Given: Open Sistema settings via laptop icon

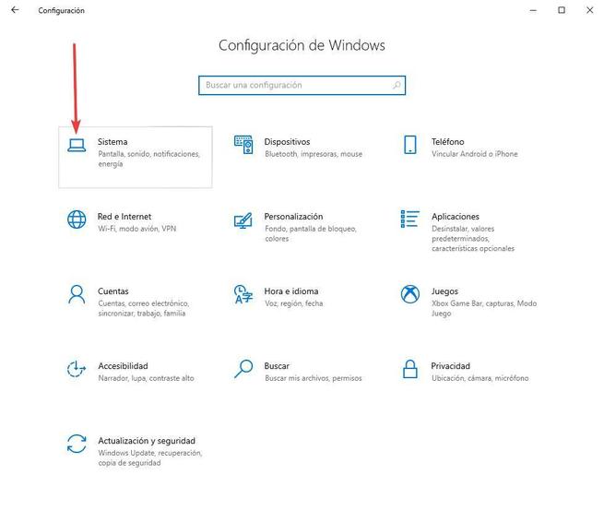Looking at the screenshot, I should [x=77, y=146].
